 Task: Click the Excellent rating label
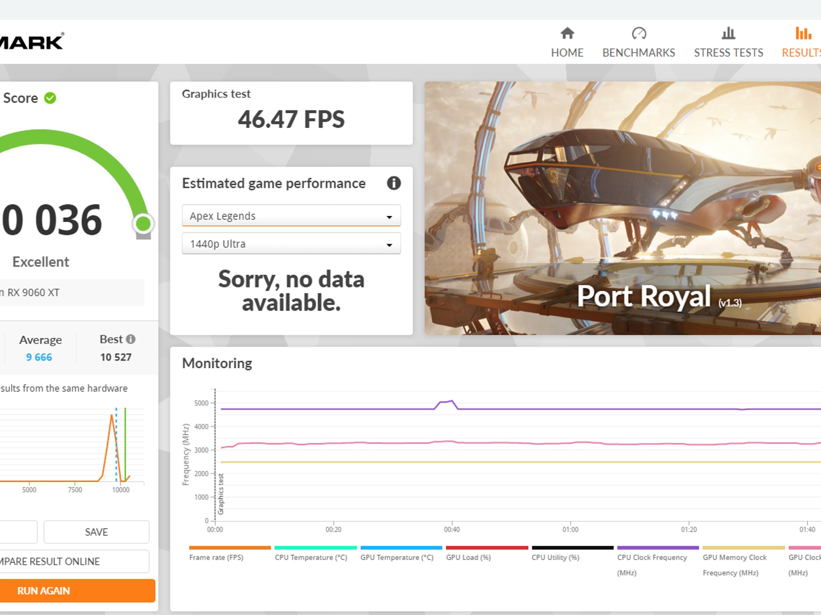tap(40, 262)
